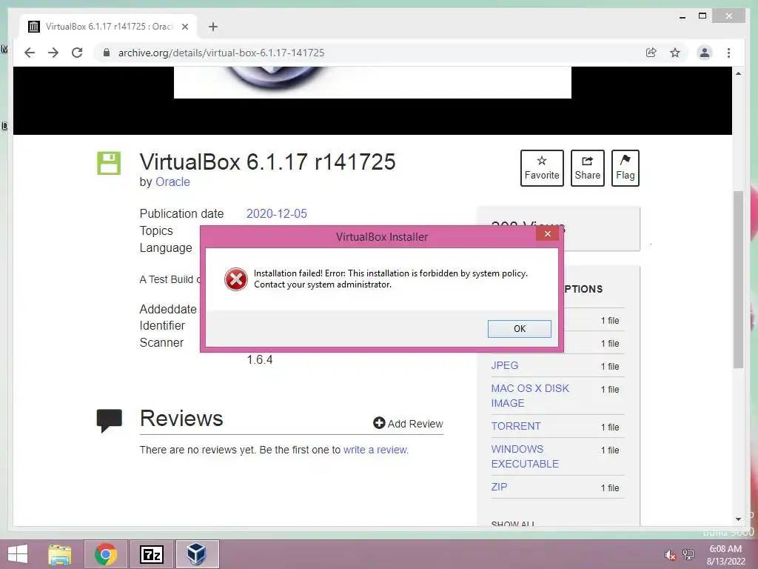The image size is (758, 569).
Task: Click the Installation failed error message text
Action: pyautogui.click(x=391, y=279)
